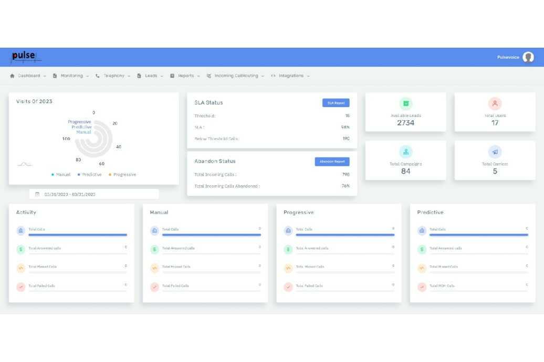The image size is (544, 362).
Task: Select the Total Answered calls icon under Manual
Action: tap(154, 249)
